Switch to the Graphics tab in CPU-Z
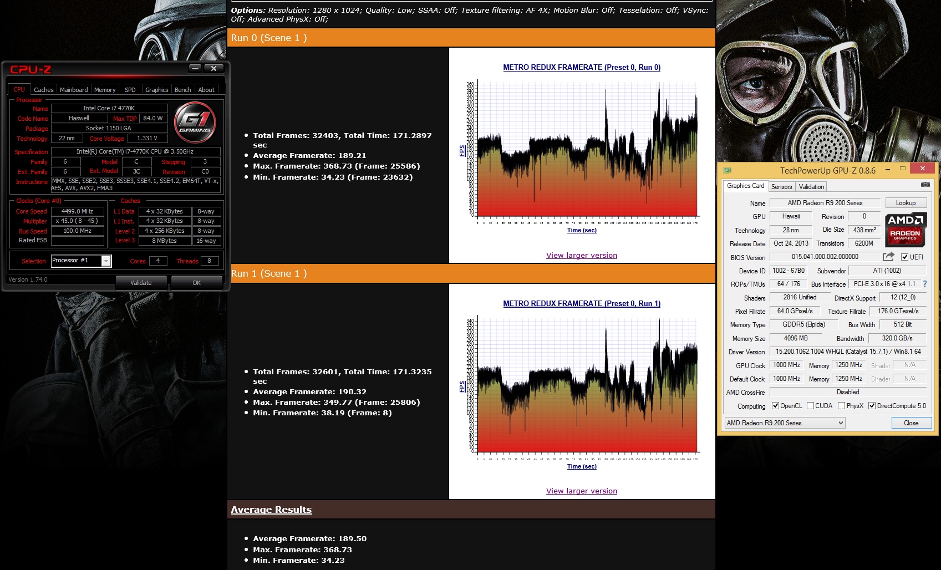 [157, 90]
